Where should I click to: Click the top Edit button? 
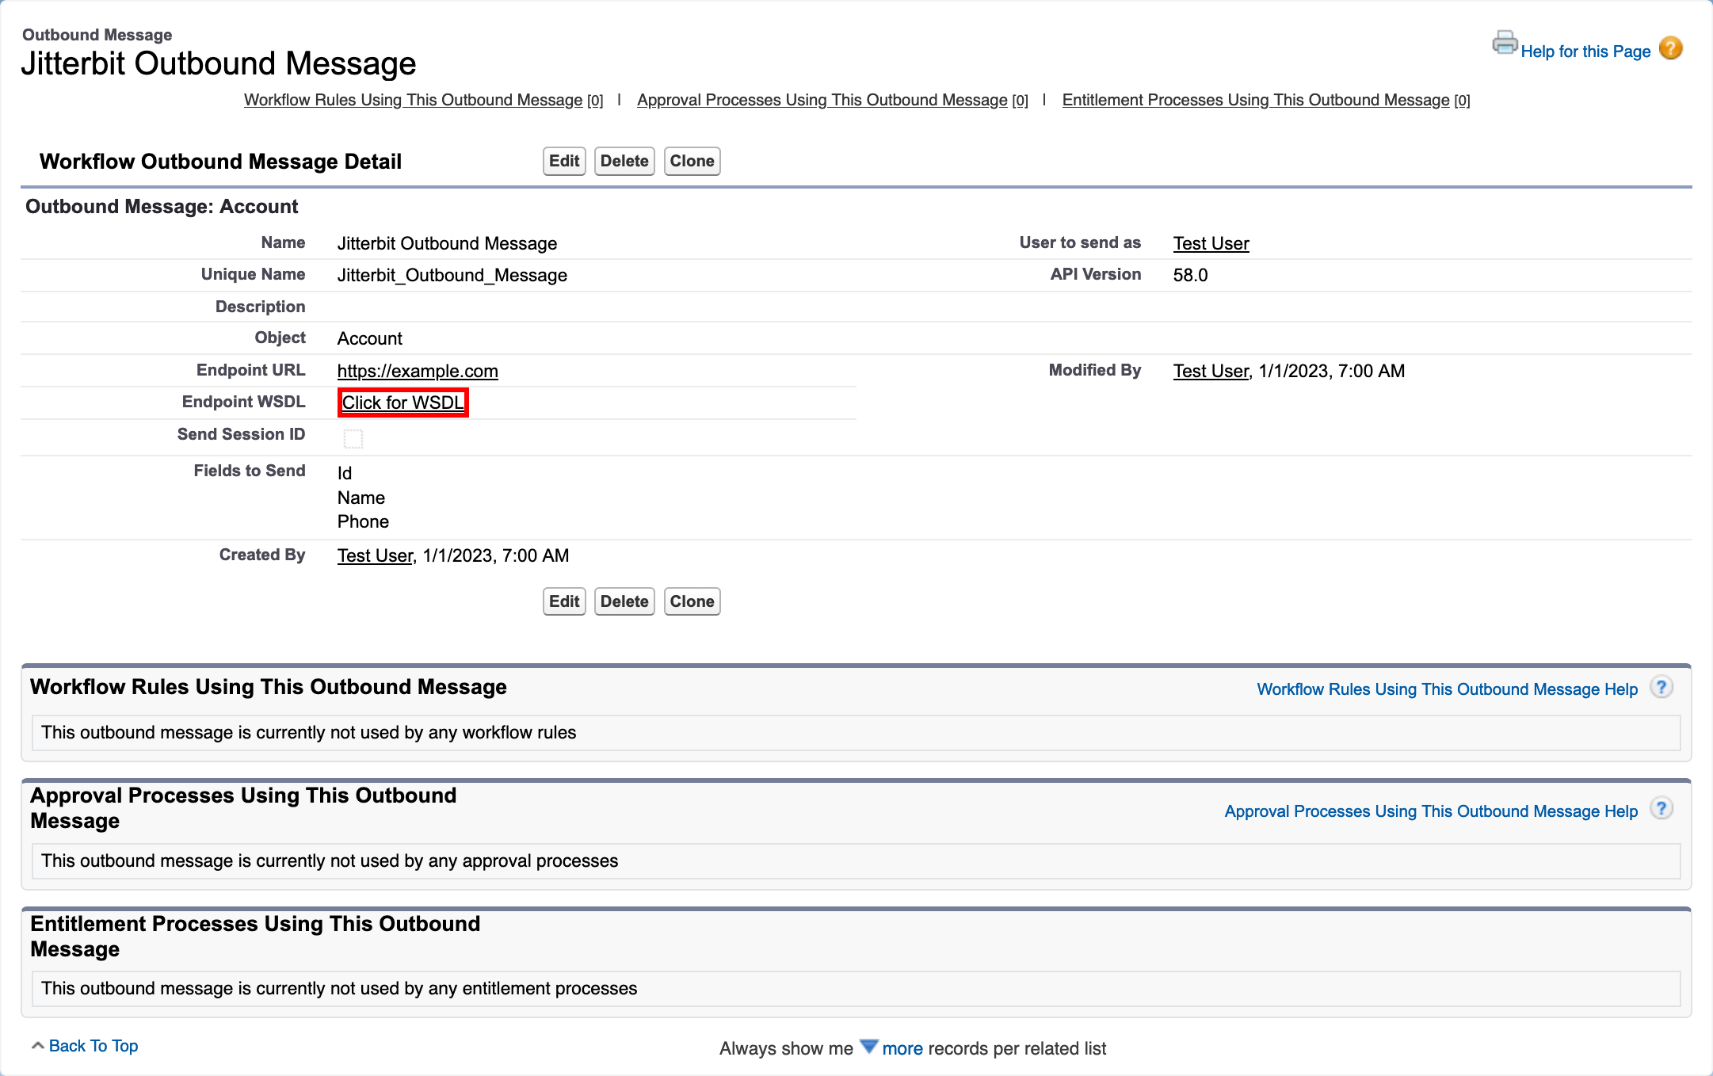click(x=563, y=161)
